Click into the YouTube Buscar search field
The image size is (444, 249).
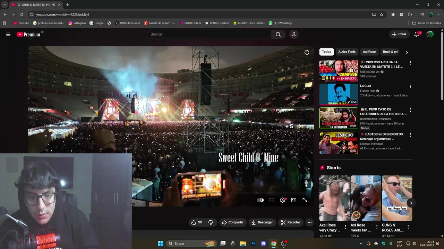pyautogui.click(x=209, y=34)
